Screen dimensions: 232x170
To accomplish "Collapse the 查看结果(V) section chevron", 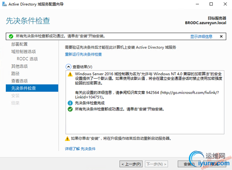I will click(68, 67).
